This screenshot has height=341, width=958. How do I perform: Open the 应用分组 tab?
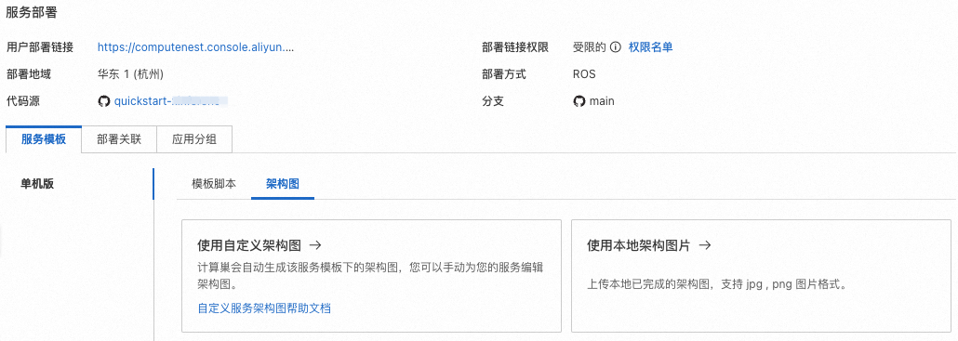194,139
